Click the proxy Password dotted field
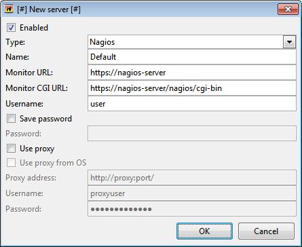Image resolution: width=302 pixels, height=247 pixels. click(x=192, y=209)
